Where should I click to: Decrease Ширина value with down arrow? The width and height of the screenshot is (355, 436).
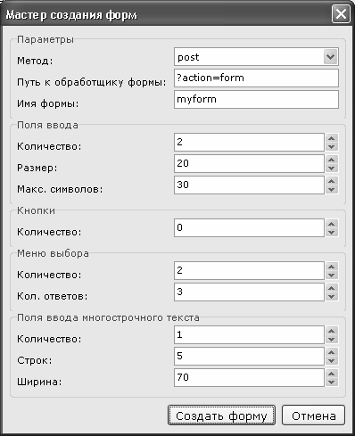click(332, 383)
